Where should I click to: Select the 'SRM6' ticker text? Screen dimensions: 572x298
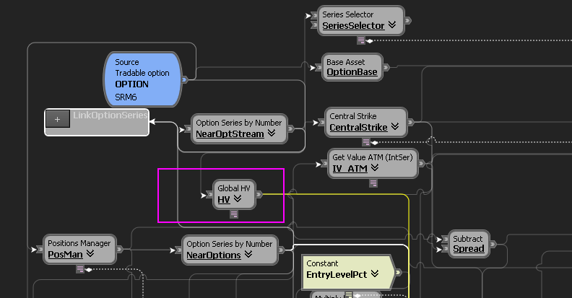[126, 97]
